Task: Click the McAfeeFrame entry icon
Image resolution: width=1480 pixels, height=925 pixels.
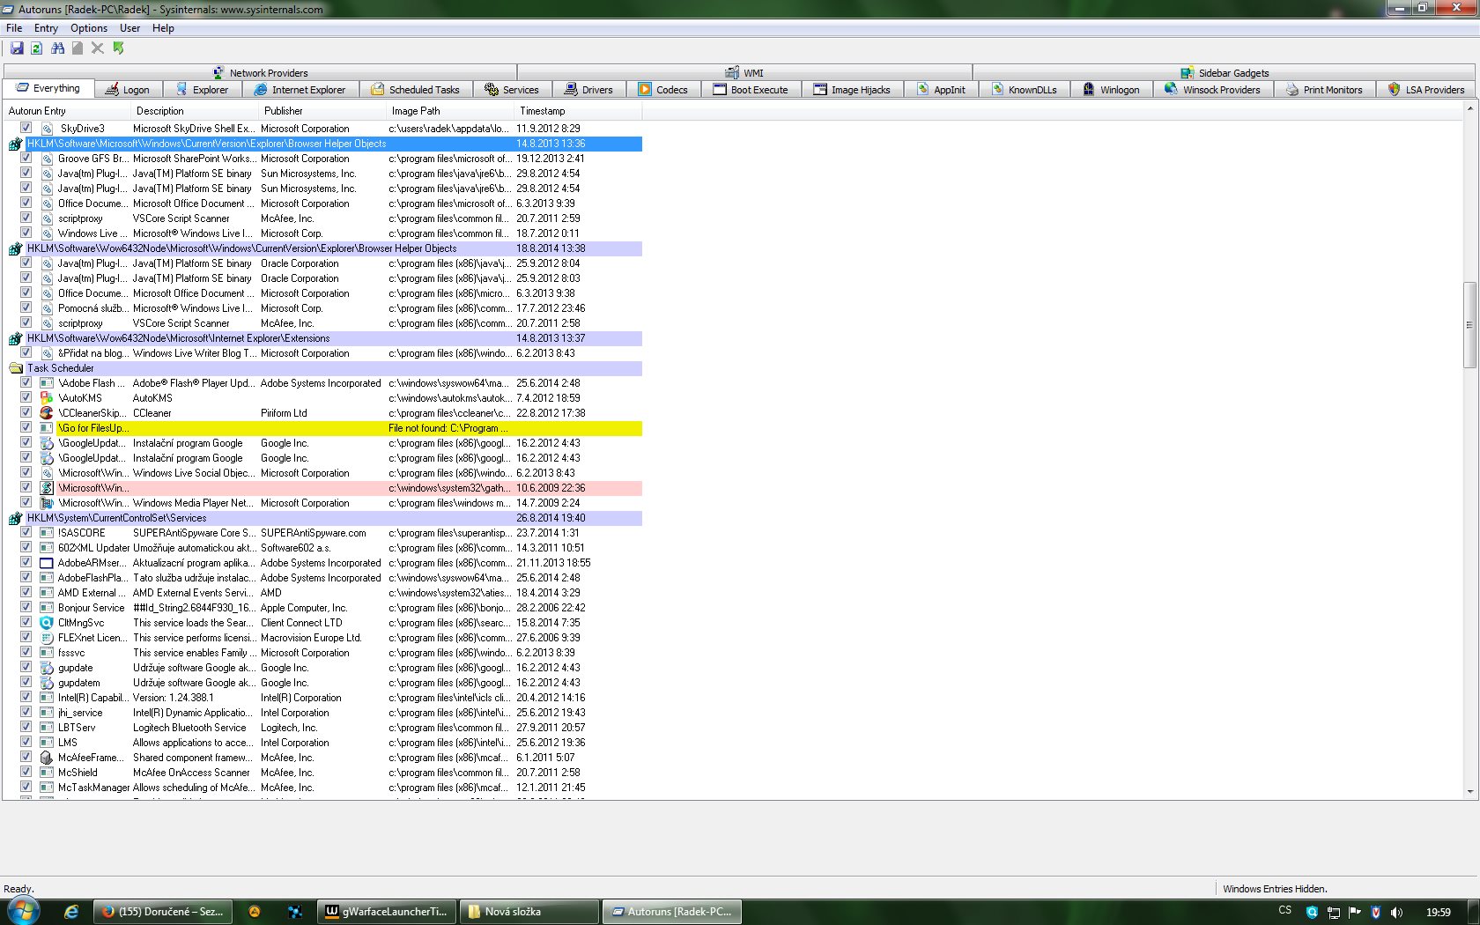Action: 47,758
